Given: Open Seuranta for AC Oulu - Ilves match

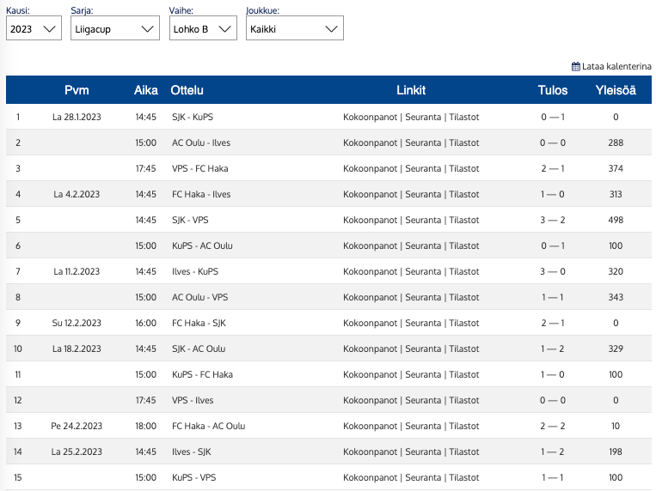Looking at the screenshot, I should (x=424, y=142).
